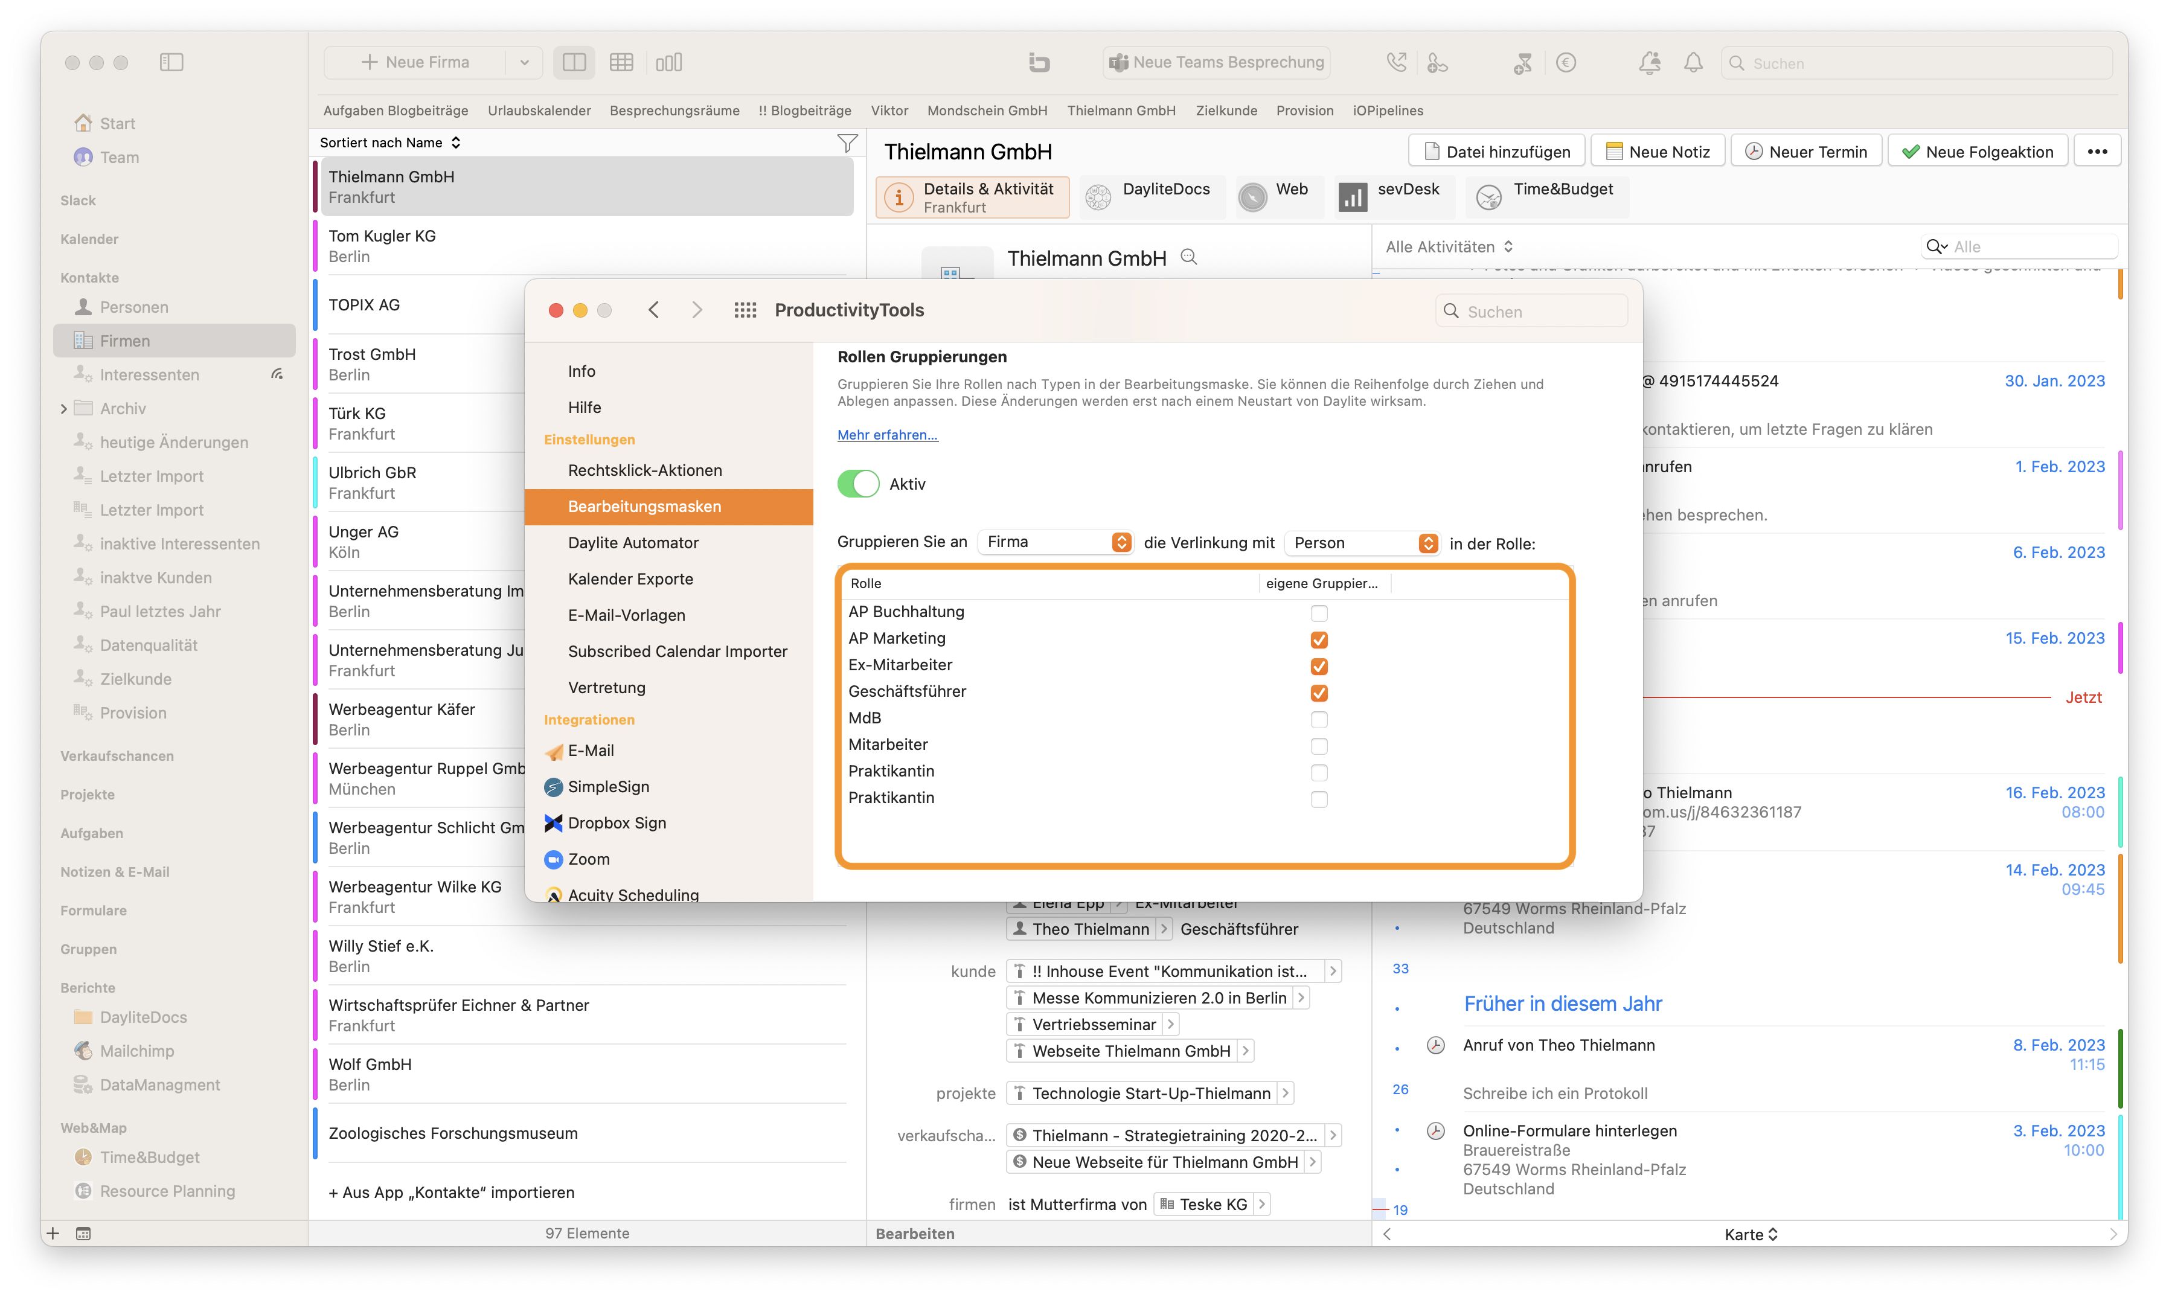This screenshot has width=2169, height=1297.
Task: Click the plus icon at sidebar bottom
Action: point(53,1233)
